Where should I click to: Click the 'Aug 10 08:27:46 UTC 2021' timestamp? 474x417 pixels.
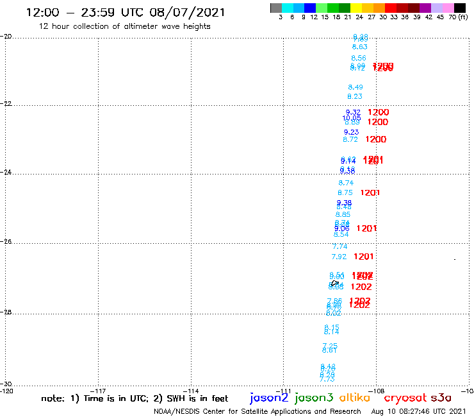click(x=419, y=412)
